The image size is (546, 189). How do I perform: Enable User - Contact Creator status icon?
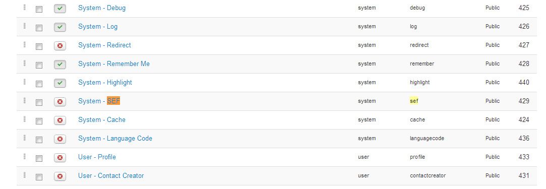(60, 176)
